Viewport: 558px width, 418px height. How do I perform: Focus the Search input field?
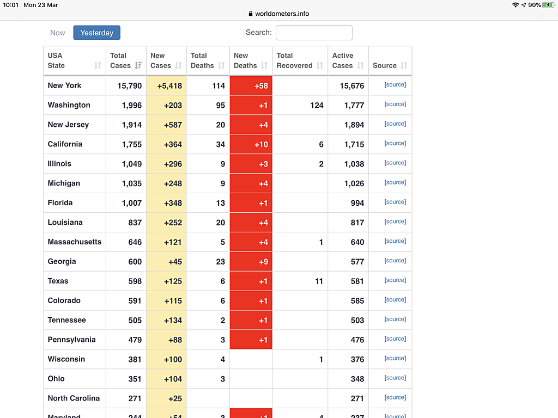coord(314,33)
